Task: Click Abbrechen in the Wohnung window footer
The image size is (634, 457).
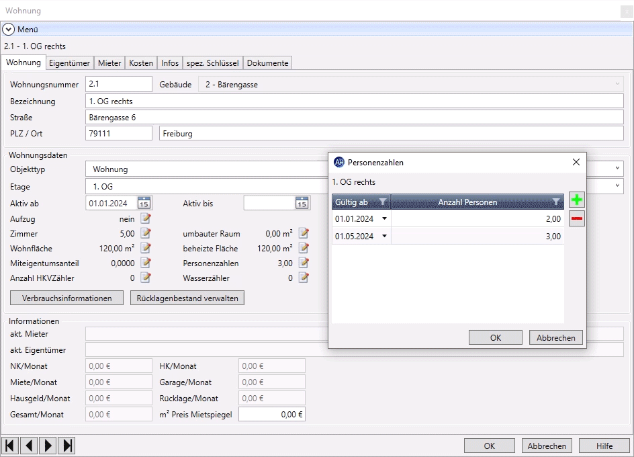Action: 547,446
